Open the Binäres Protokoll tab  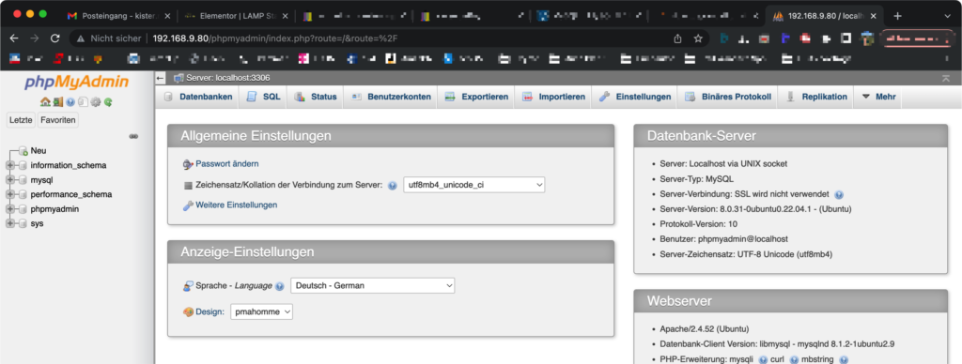click(728, 97)
